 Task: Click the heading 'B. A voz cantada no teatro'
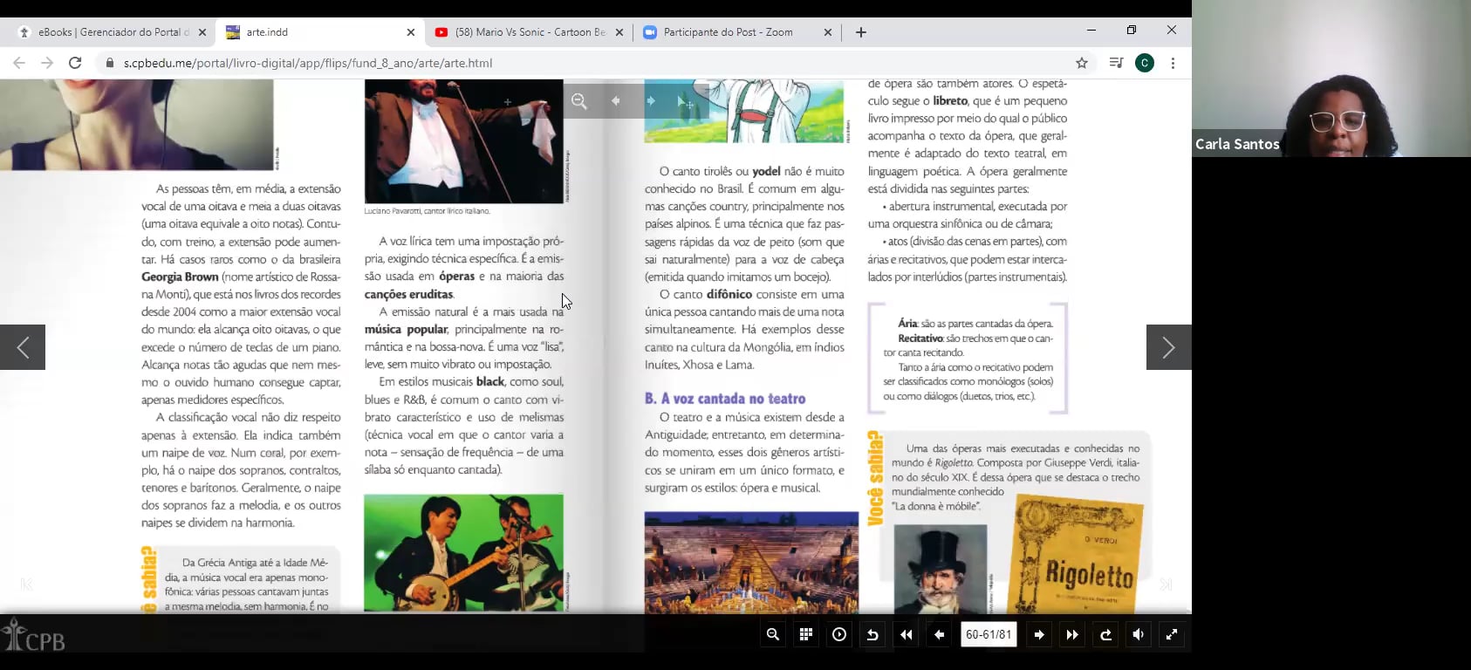725,399
